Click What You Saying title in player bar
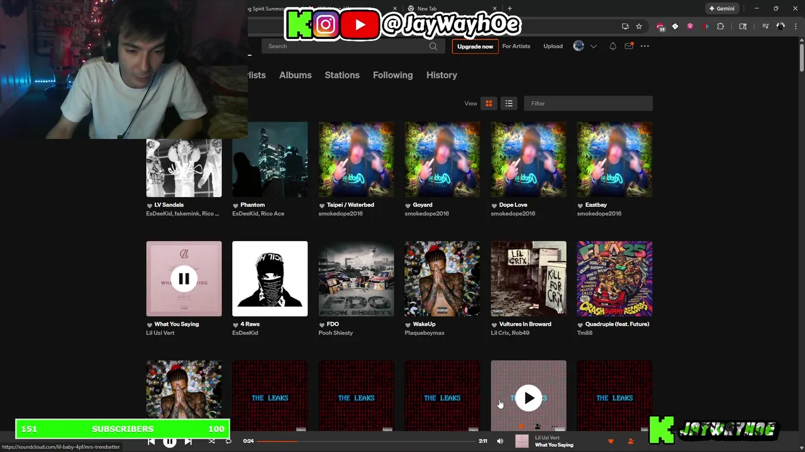The image size is (805, 452). 554,445
